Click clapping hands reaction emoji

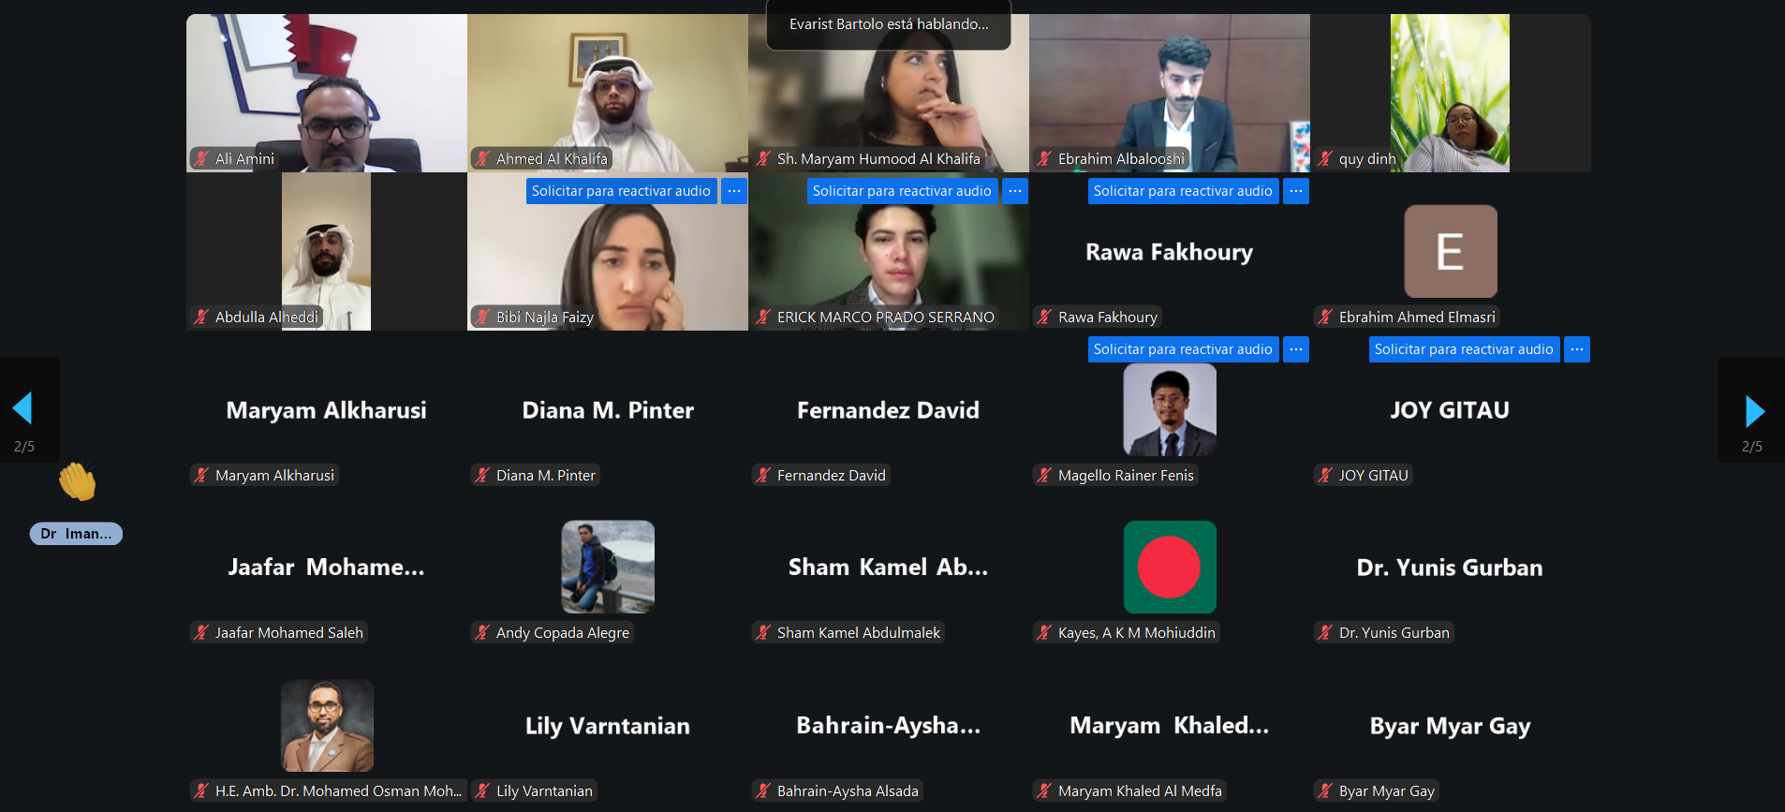tap(77, 481)
